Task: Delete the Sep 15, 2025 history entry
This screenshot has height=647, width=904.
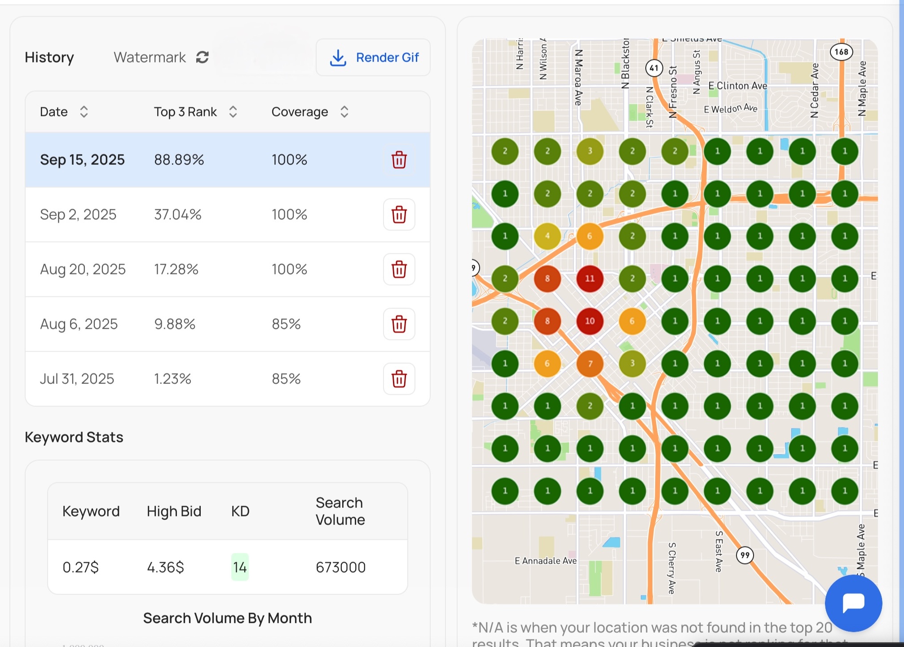Action: tap(399, 160)
